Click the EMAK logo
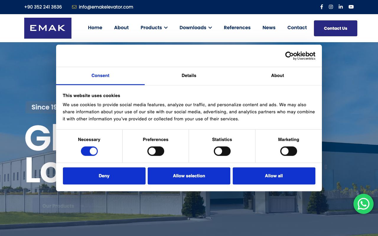378x236 pixels. tap(48, 28)
